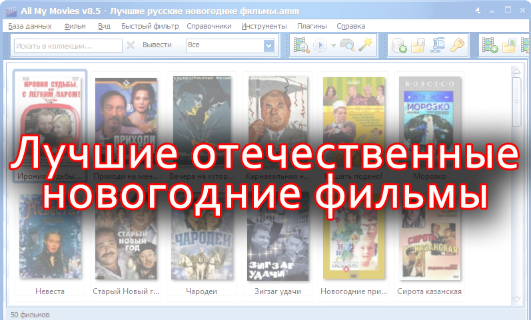
Task: Open the "База данных" menu
Action: click(30, 26)
